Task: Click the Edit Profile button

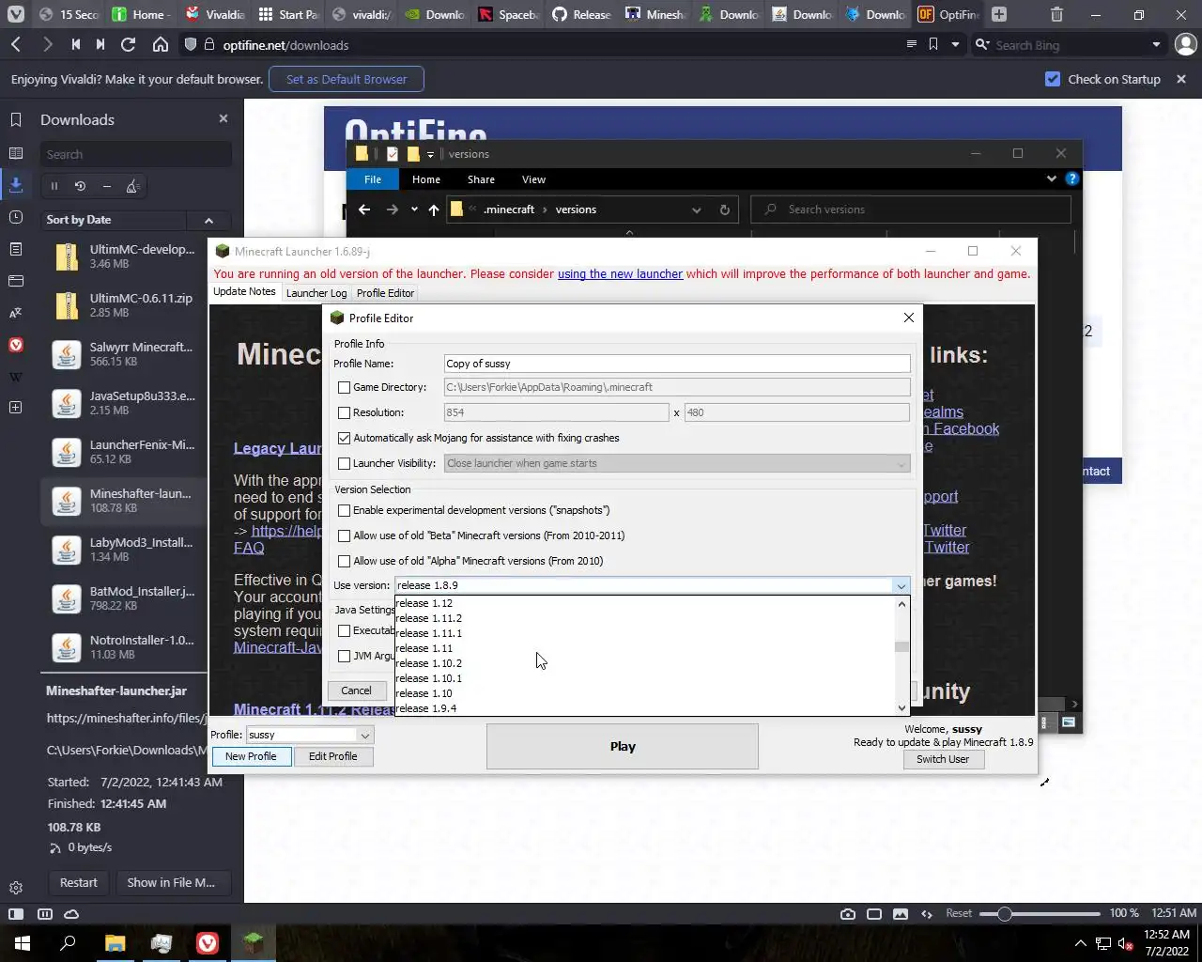Action: coord(332,756)
